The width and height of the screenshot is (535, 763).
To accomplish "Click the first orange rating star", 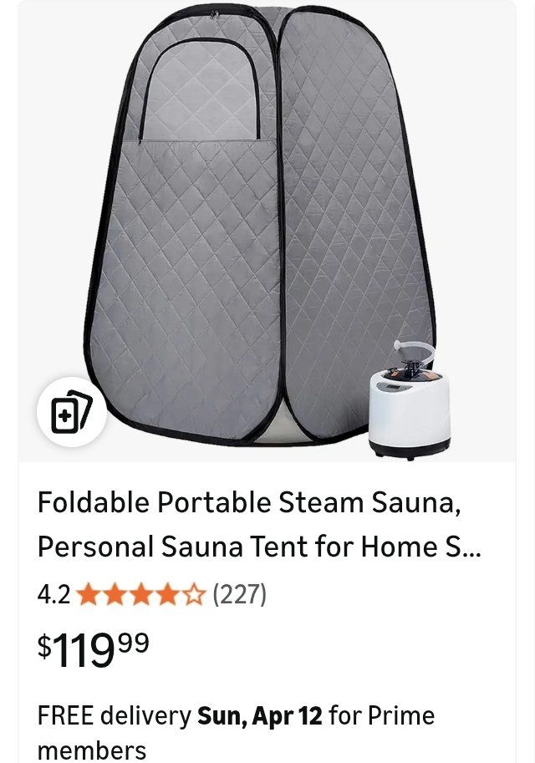I will [x=87, y=595].
